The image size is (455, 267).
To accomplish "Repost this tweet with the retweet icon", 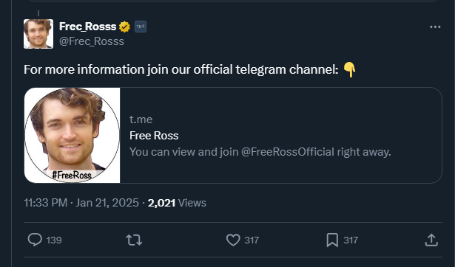I will (134, 240).
